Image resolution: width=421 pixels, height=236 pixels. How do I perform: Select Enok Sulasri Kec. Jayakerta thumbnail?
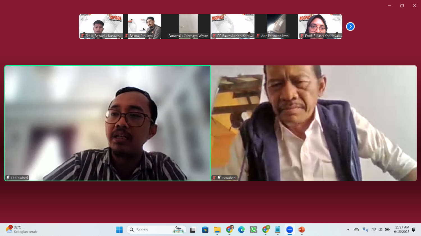[320, 26]
